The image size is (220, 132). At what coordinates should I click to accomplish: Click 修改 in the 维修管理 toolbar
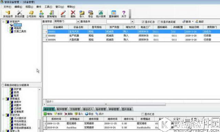click(58, 114)
